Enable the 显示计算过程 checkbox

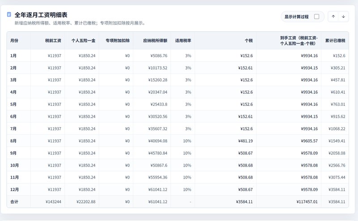point(317,17)
